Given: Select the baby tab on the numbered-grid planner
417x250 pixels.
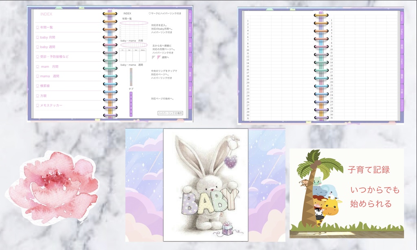Looking at the screenshot, I should pyautogui.click(x=402, y=32).
